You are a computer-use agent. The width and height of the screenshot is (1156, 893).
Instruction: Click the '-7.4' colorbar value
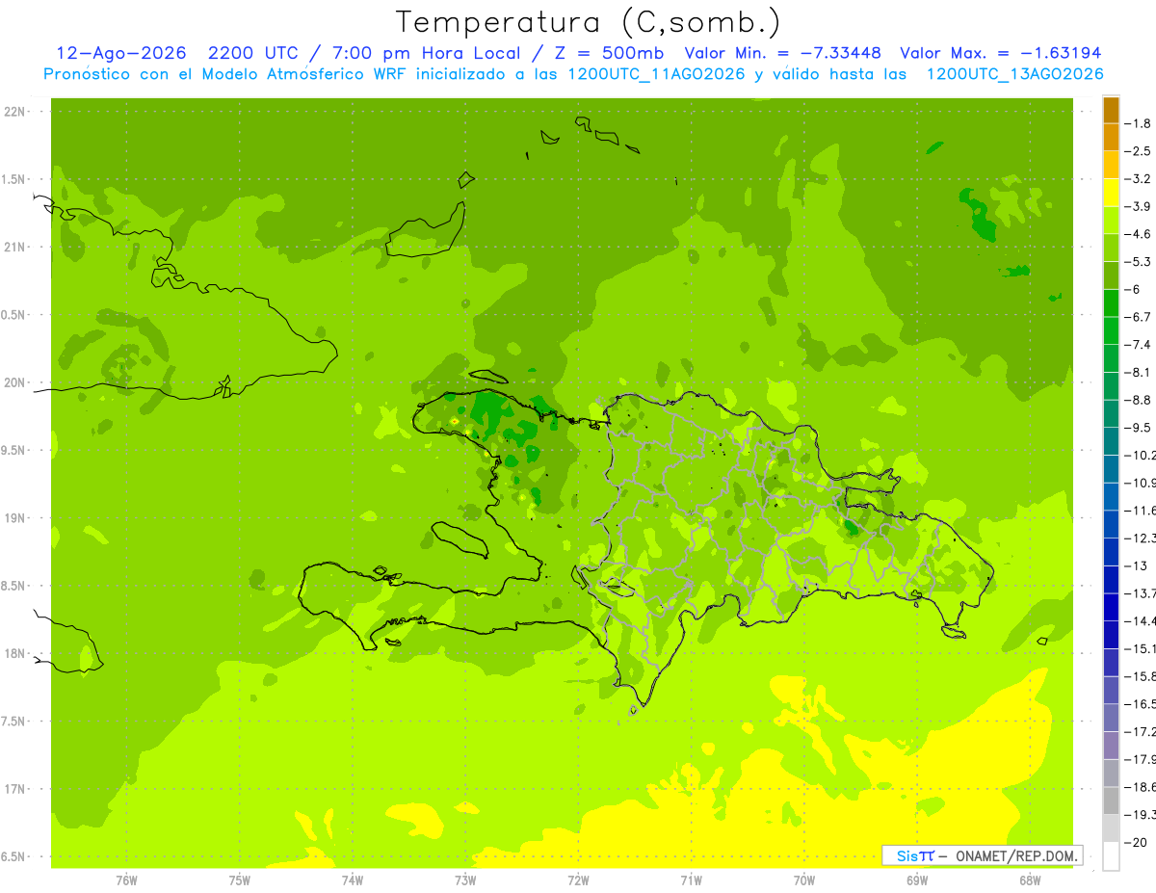point(1139,344)
